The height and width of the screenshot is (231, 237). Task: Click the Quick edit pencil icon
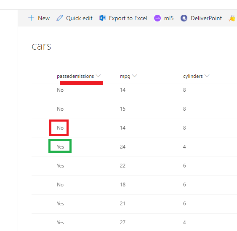coord(59,18)
